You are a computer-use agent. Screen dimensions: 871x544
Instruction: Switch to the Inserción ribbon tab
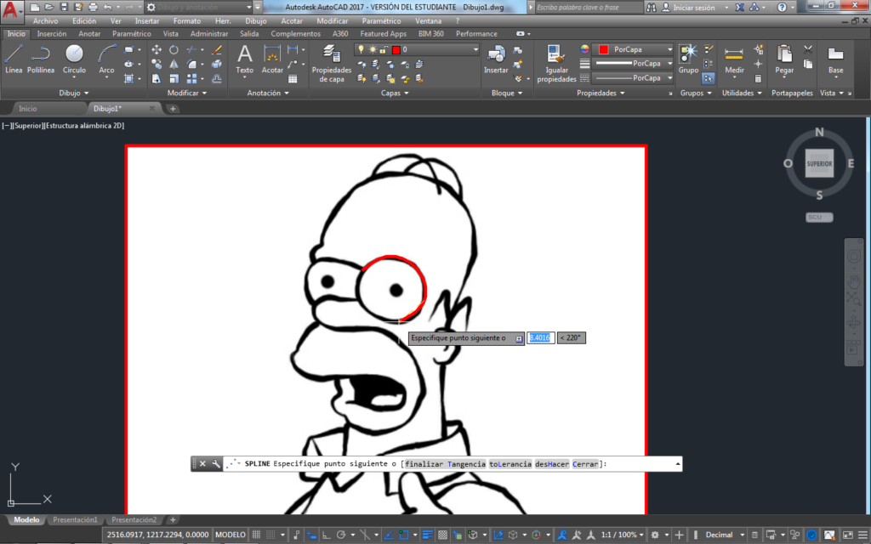coord(52,34)
